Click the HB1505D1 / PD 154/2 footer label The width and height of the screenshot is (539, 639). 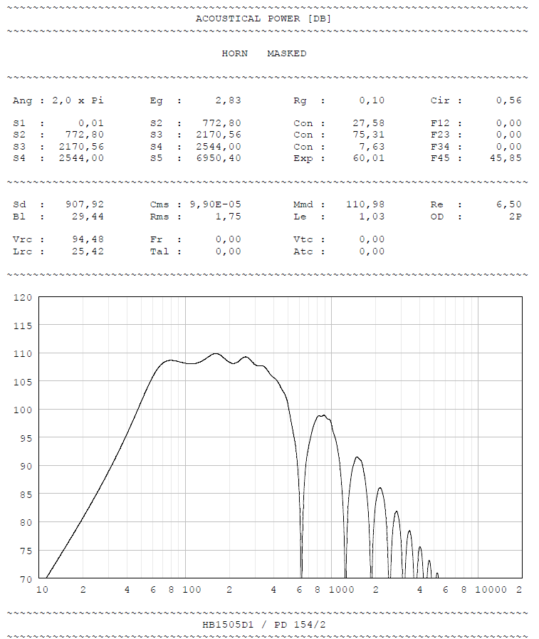[264, 624]
